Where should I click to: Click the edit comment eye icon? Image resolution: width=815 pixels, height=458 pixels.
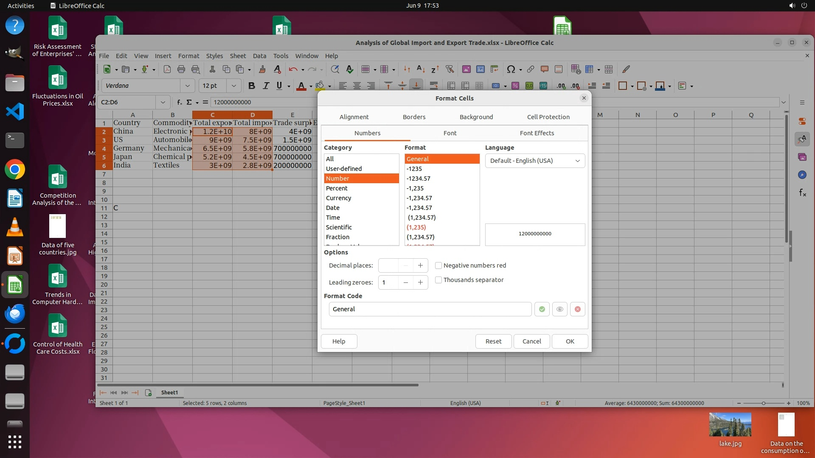click(x=559, y=309)
